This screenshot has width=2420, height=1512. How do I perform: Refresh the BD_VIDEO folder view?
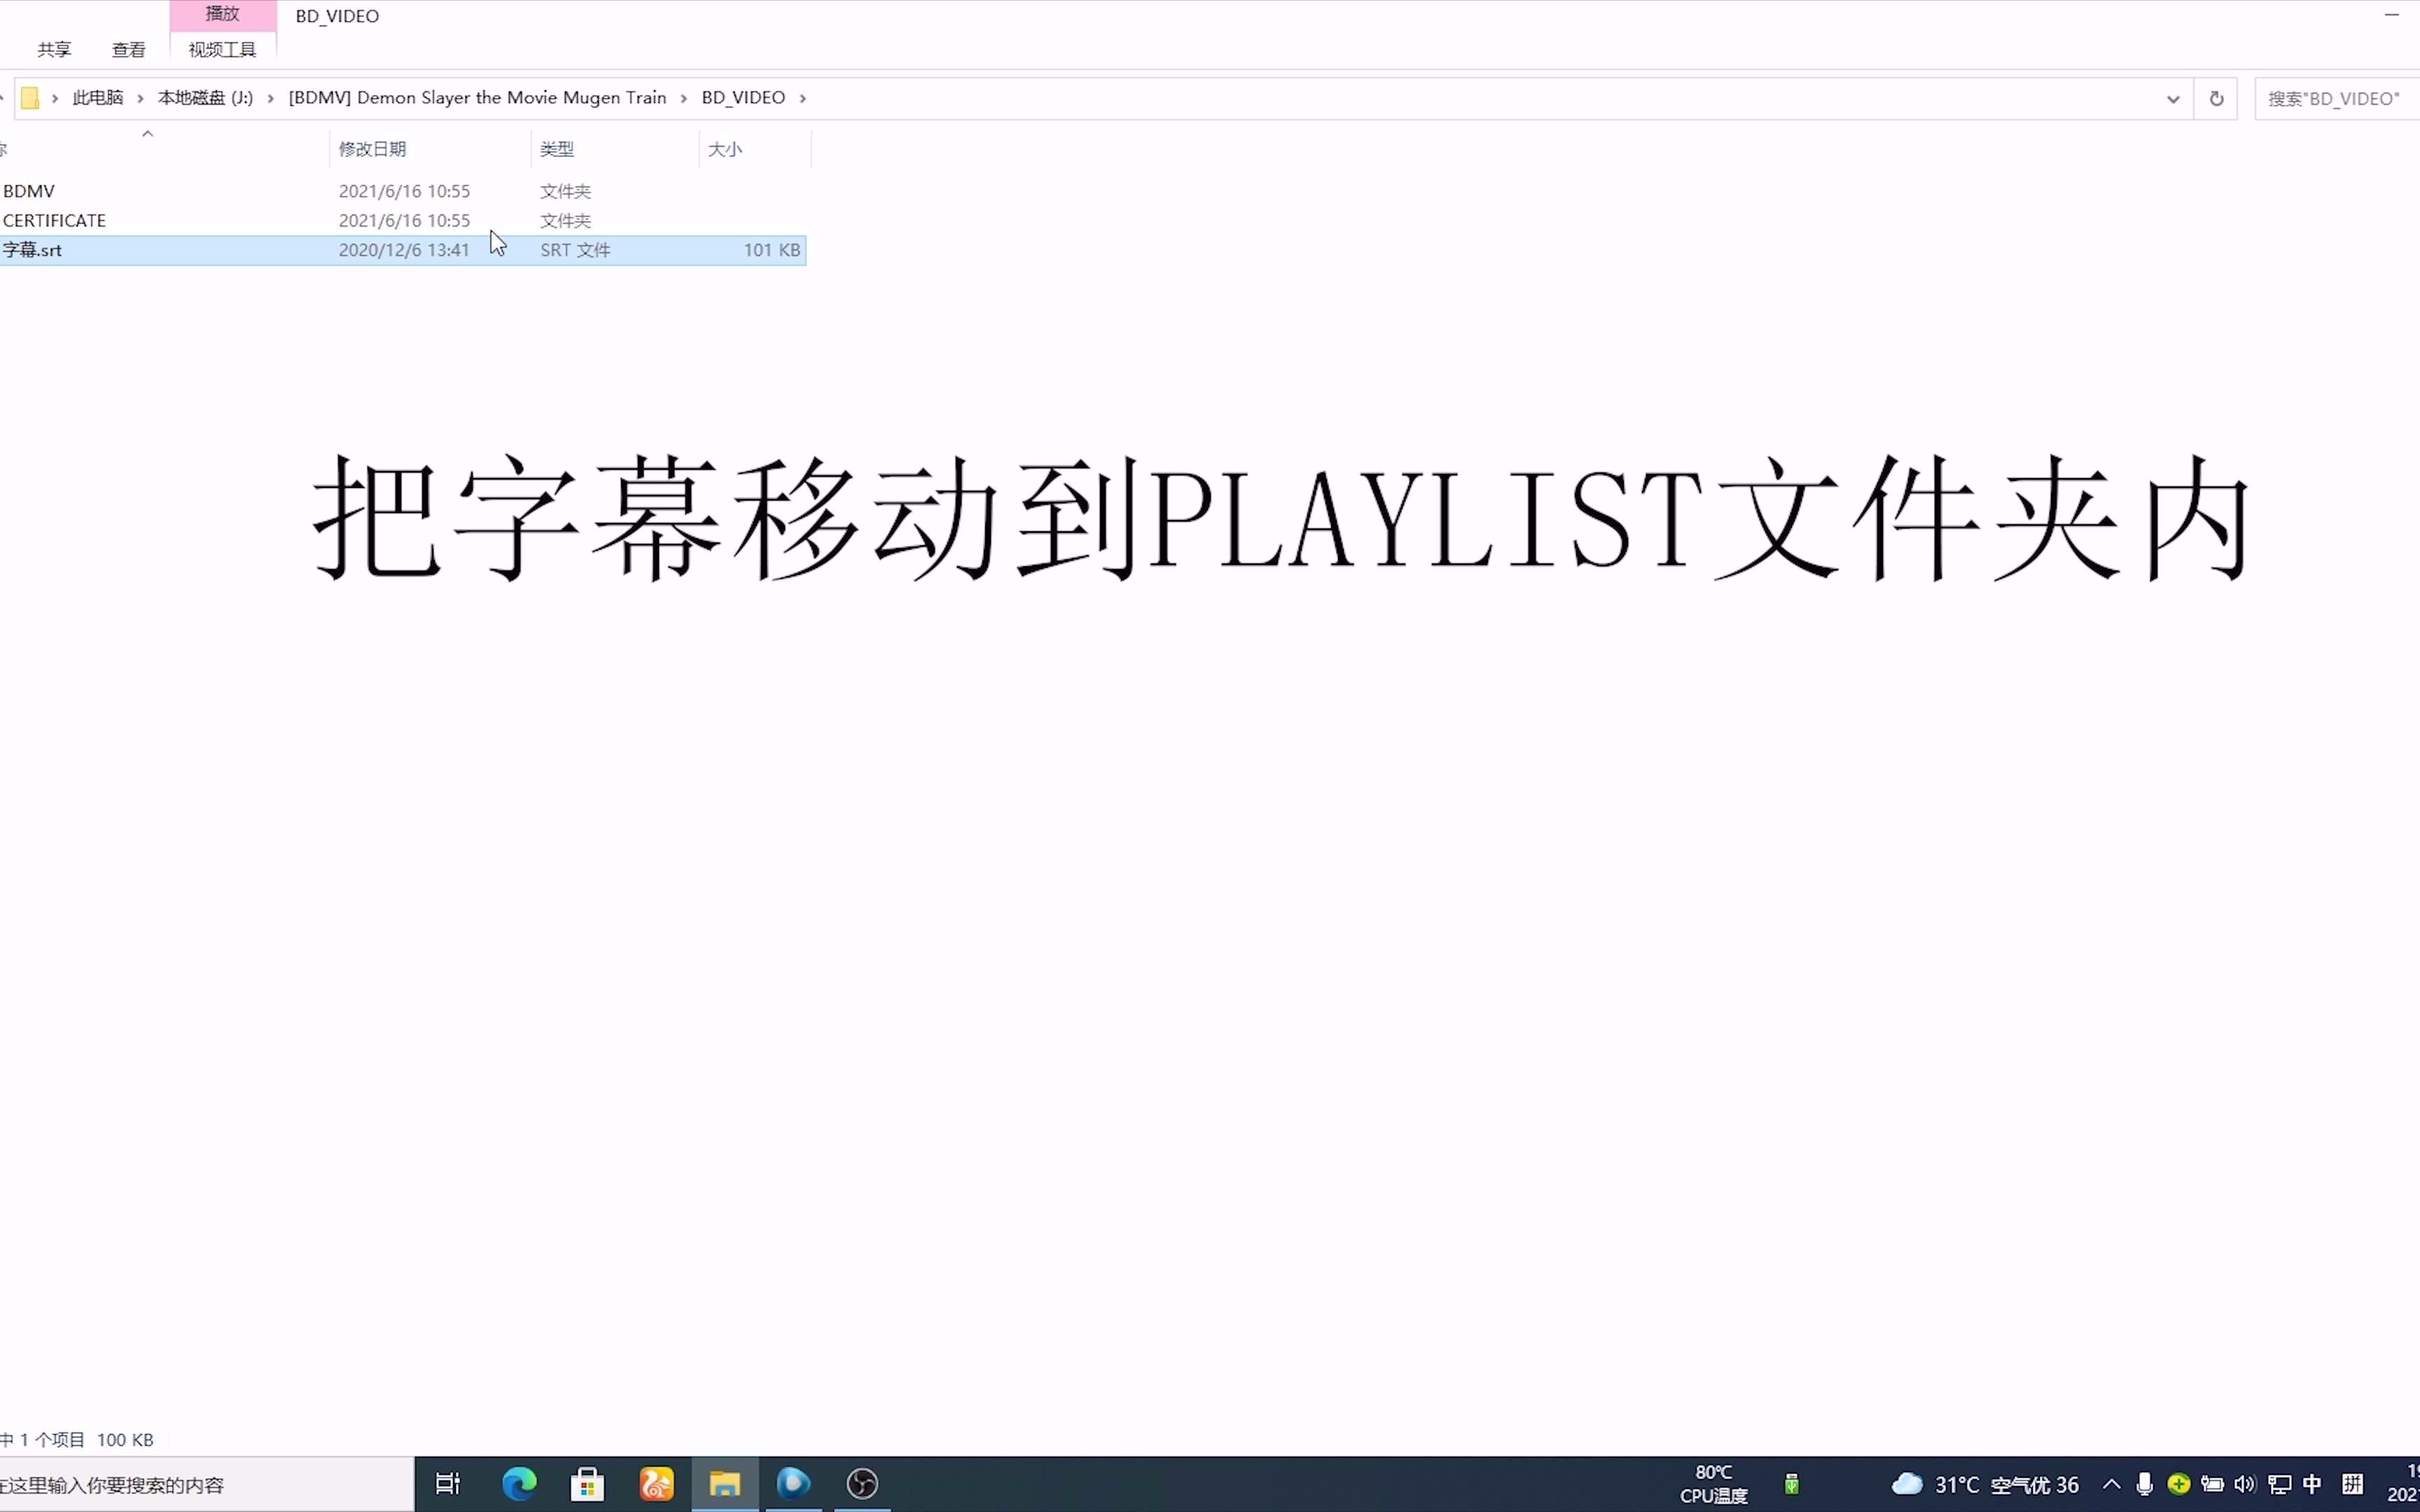pos(2216,97)
